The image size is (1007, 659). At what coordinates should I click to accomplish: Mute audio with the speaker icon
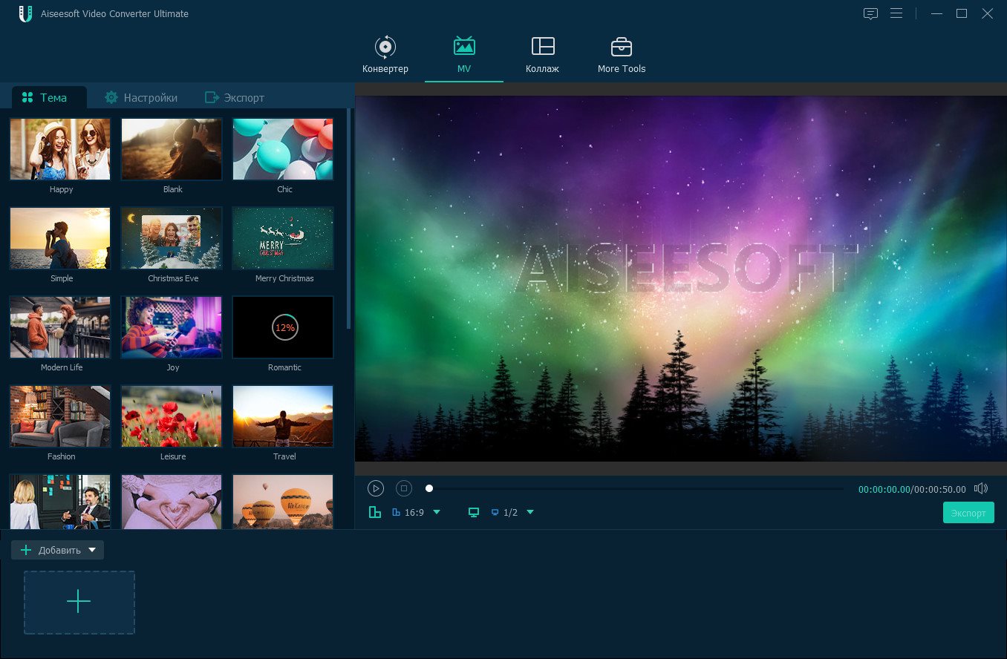coord(981,488)
